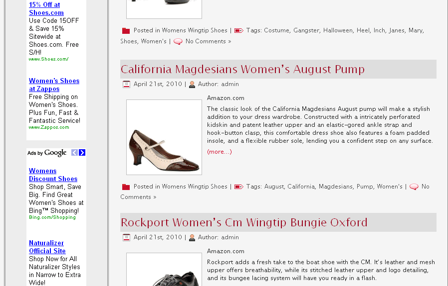Click the calendar icon beside the California Magdesians date

126,85
